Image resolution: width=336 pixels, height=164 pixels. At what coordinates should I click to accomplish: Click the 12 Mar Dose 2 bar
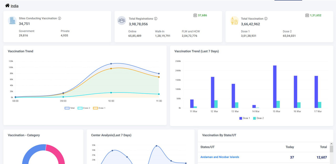click(216, 104)
